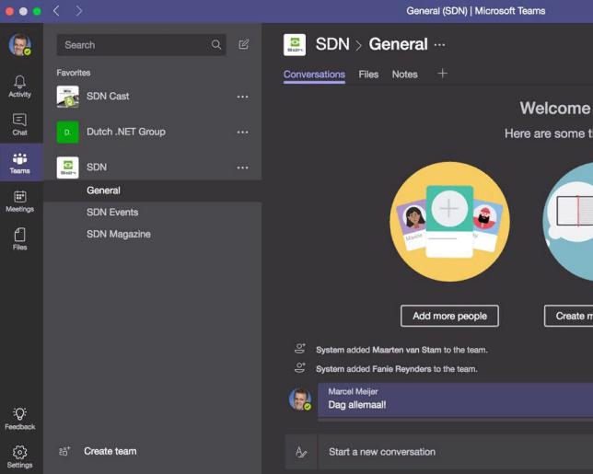Switch to the Conversations tab
593x474 pixels.
pyautogui.click(x=314, y=75)
